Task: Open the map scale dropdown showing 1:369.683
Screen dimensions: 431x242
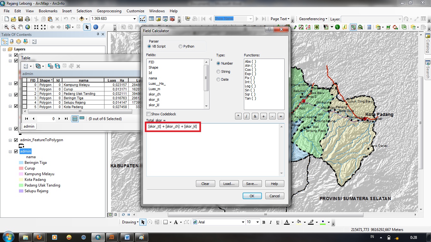Action: (134, 19)
